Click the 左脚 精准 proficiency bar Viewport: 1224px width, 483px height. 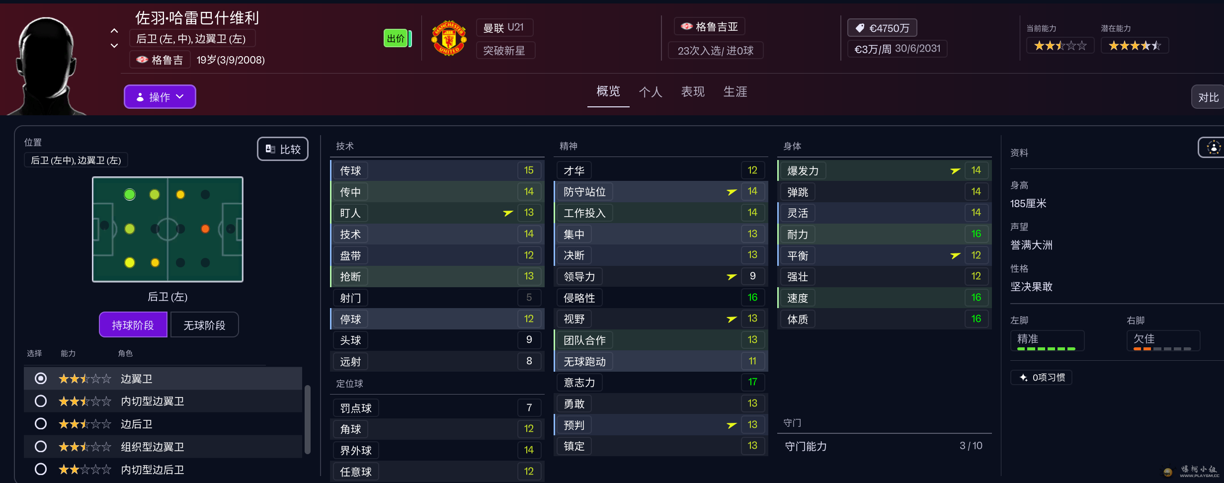pyautogui.click(x=1046, y=349)
